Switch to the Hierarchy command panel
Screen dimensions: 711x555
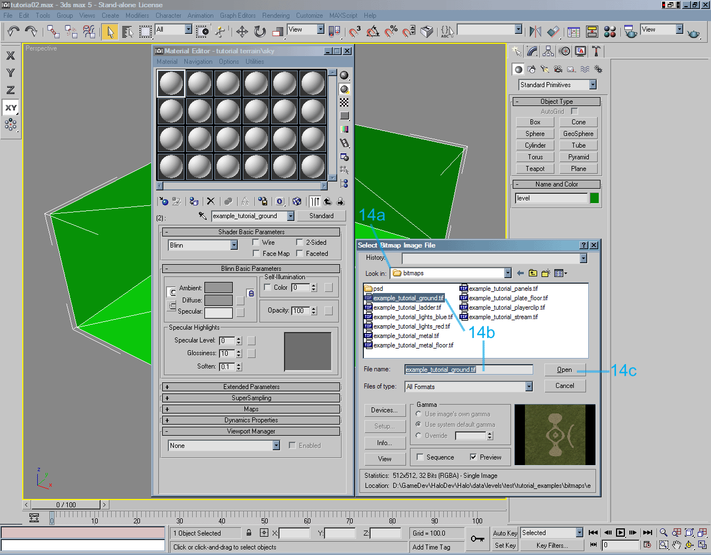548,51
